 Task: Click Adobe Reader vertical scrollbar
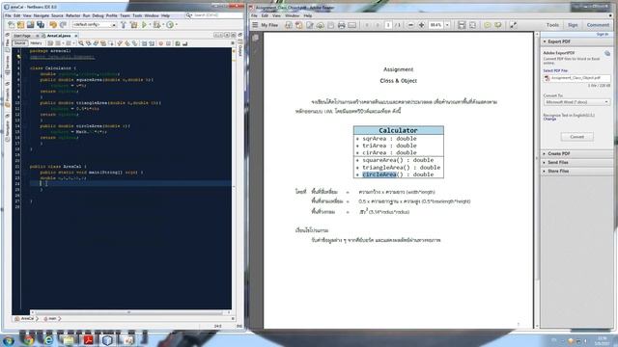537,180
